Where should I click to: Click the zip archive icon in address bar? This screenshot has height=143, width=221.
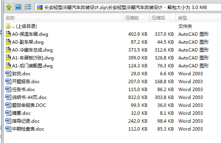coord(40,7)
